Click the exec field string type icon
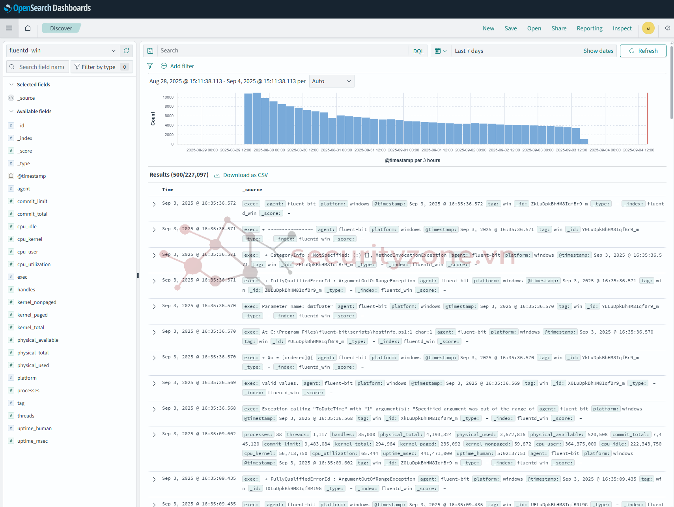This screenshot has height=507, width=674. (11, 277)
